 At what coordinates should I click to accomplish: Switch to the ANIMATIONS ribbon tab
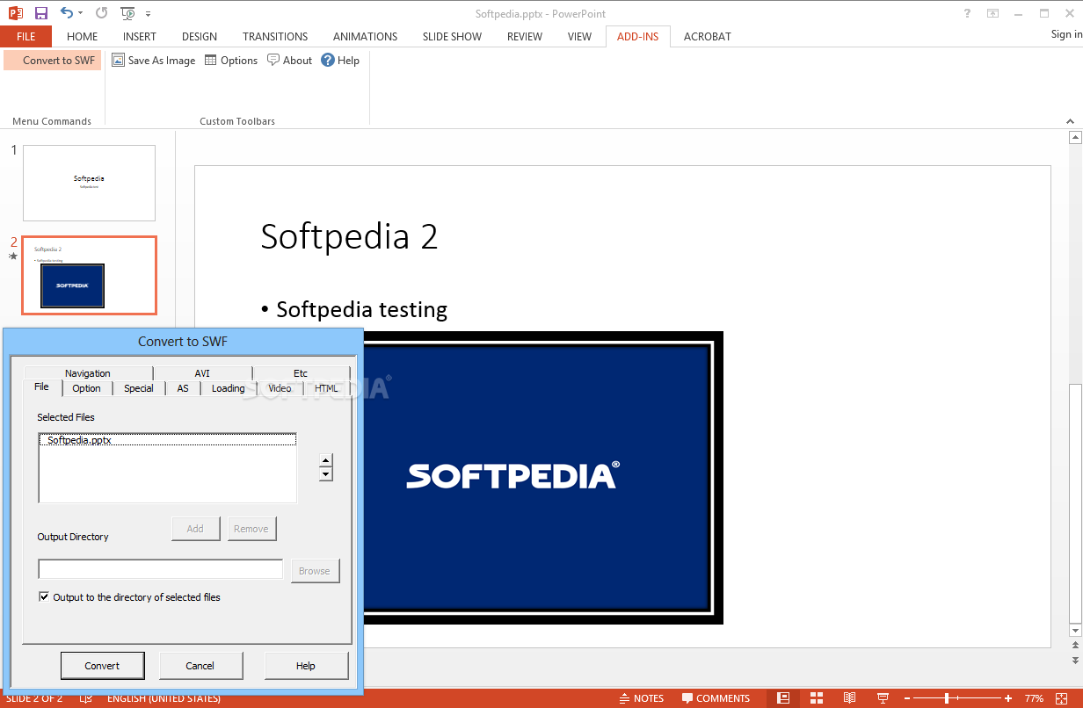click(x=365, y=37)
